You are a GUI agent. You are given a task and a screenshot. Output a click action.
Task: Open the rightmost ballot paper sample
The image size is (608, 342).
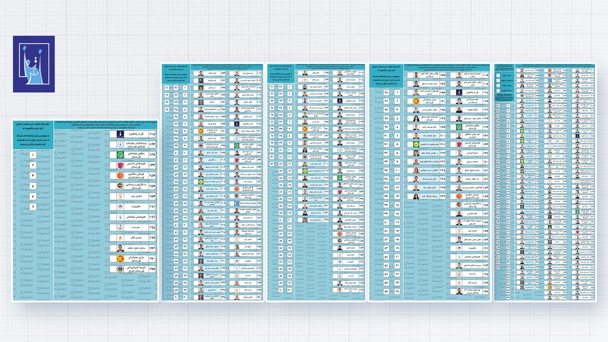[544, 183]
